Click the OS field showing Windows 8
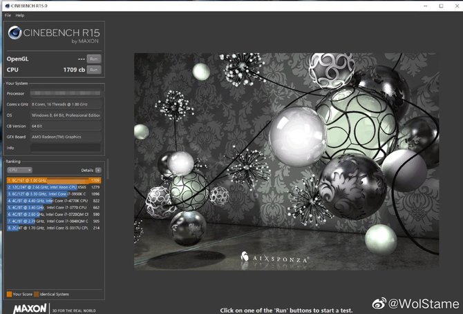 click(x=66, y=115)
